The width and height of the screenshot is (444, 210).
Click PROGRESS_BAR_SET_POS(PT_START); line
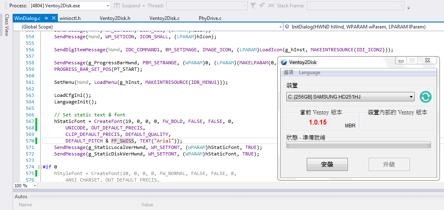(98, 69)
